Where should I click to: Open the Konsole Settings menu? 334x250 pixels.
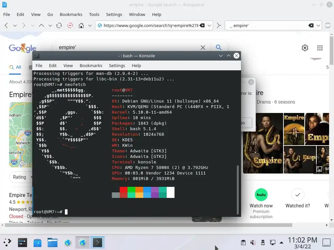coord(117,65)
